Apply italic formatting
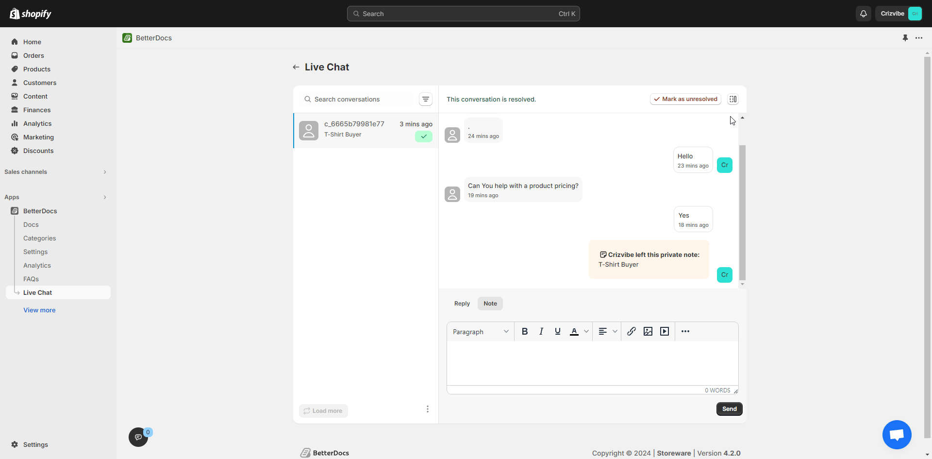Image resolution: width=932 pixels, height=459 pixels. point(541,331)
